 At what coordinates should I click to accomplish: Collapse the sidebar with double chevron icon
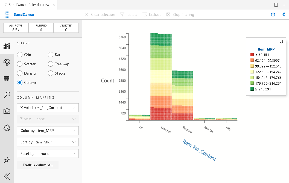7,176
